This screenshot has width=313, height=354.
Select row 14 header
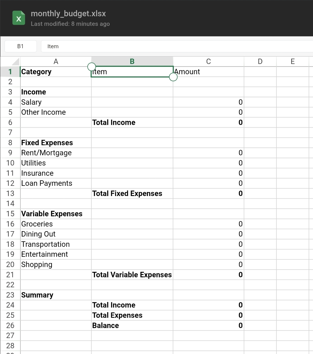point(10,204)
